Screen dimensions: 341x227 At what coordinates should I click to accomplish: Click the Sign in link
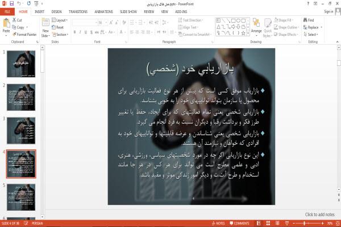tap(328, 11)
